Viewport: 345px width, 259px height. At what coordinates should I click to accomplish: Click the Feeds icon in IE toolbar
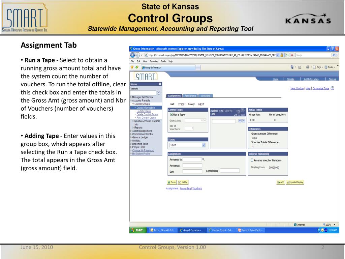pos(300,67)
